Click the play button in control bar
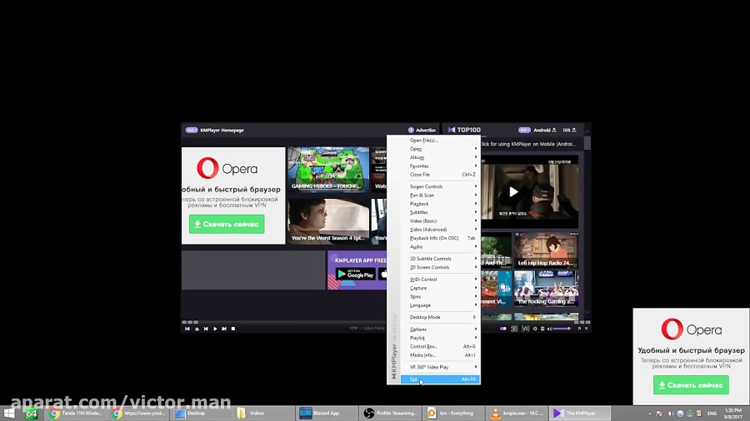 coord(215,329)
